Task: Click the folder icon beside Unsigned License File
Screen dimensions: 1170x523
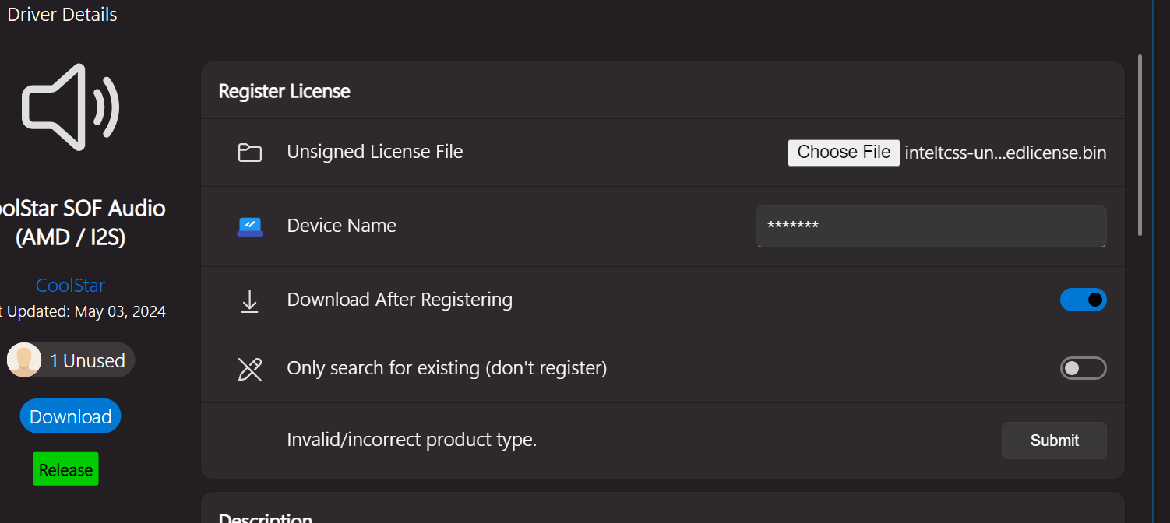Action: (249, 153)
